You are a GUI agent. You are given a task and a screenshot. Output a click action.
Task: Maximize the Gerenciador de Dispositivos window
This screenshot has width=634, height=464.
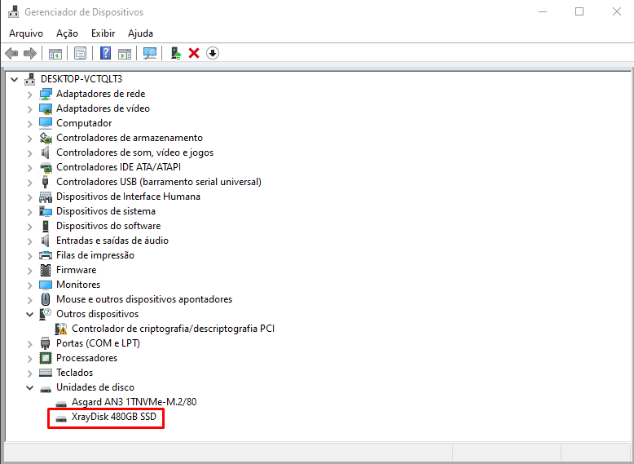(579, 11)
